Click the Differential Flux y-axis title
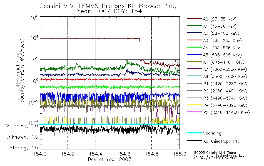Viewport: 264px width, 166px height. [18, 72]
